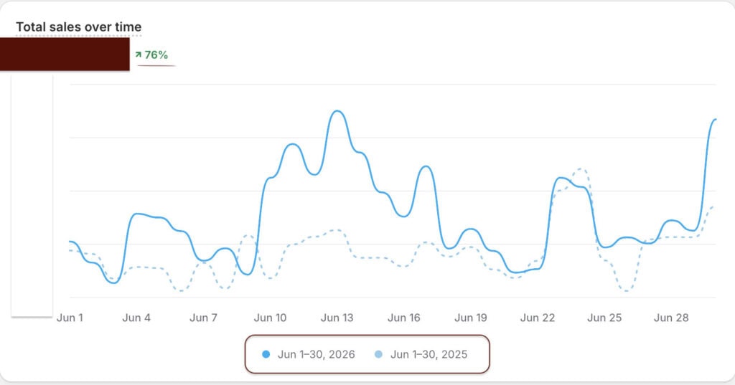This screenshot has height=385, width=735.
Task: Toggle the Jun 1–30, 2026 legend series
Action: tap(309, 355)
